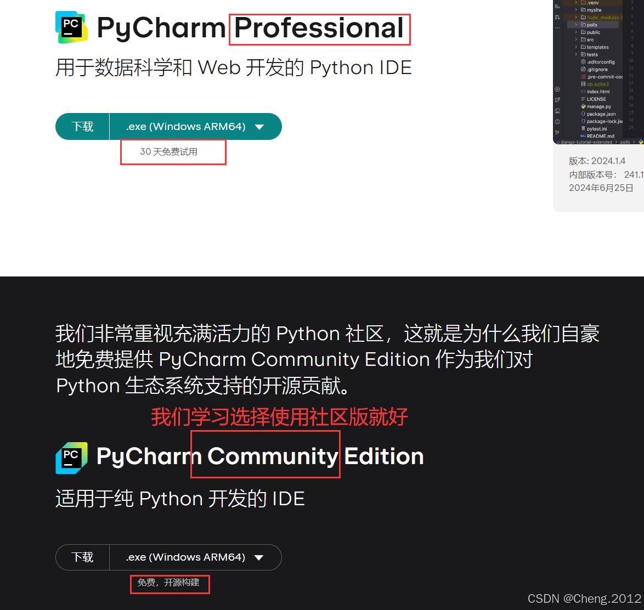644x610 pixels.
Task: Expand the polls folder in the project tree
Action: coord(576,25)
